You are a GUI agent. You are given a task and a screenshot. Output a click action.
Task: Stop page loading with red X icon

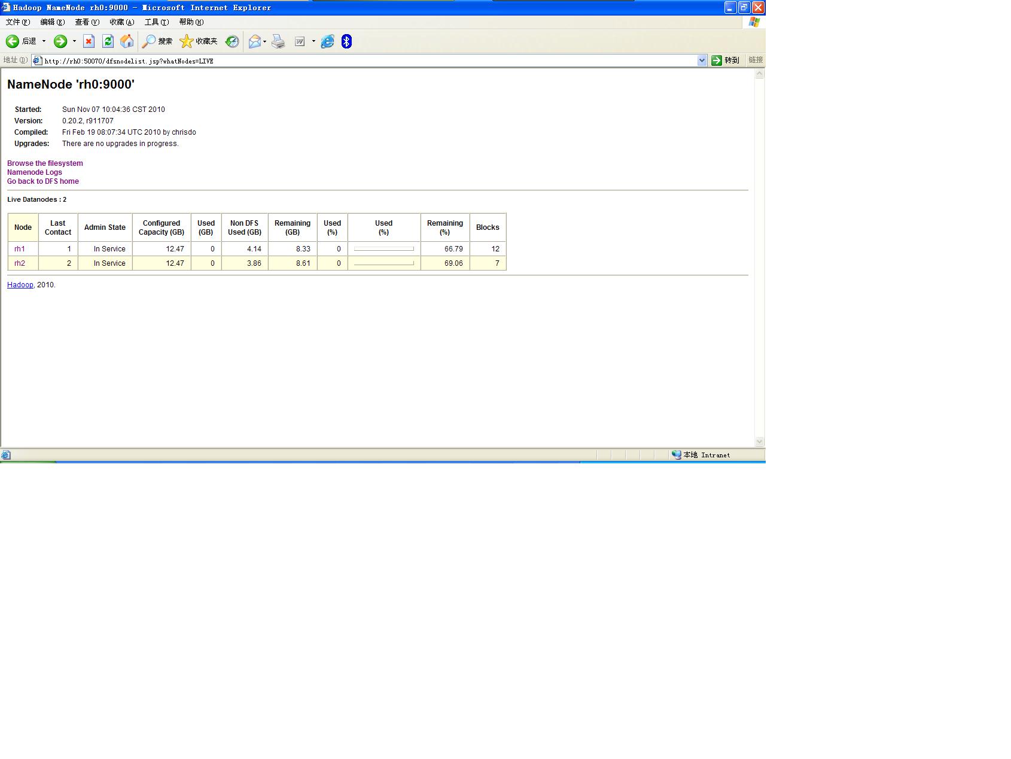pyautogui.click(x=89, y=41)
